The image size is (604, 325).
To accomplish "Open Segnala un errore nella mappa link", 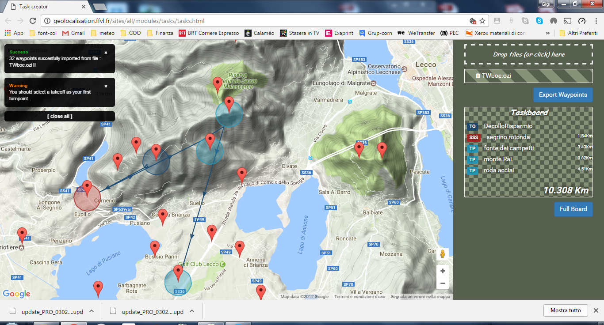I will (x=420, y=297).
